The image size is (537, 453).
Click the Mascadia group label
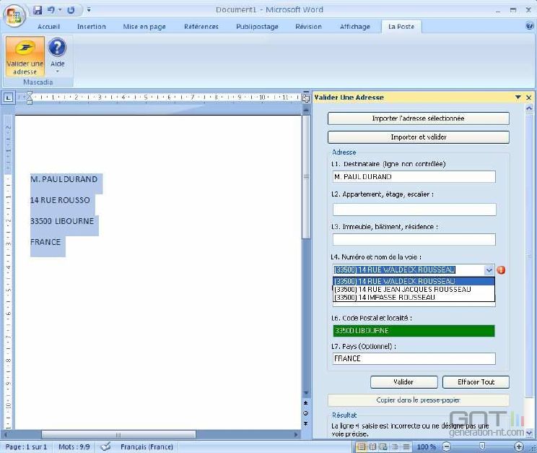coord(38,82)
